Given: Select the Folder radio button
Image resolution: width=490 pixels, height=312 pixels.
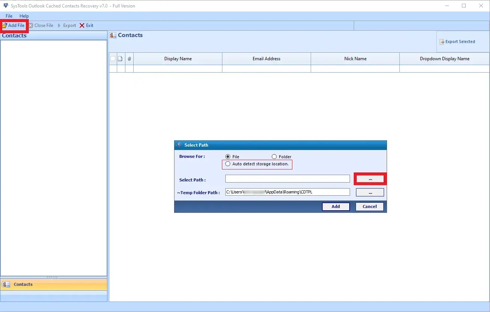Looking at the screenshot, I should 274,156.
